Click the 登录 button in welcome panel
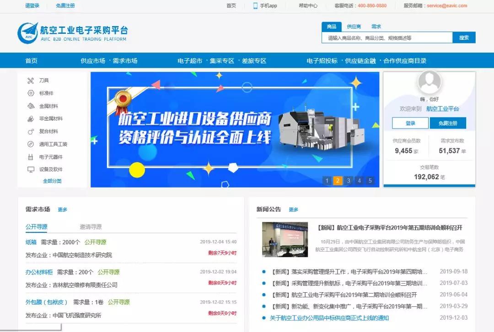Screen dimensions: 494x332 click(410, 123)
